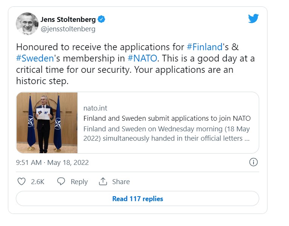289x226 pixels.
Task: Click the article description snippet text
Action: click(167, 134)
